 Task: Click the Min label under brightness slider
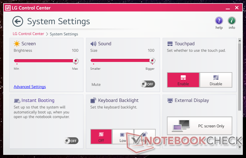point(16,69)
